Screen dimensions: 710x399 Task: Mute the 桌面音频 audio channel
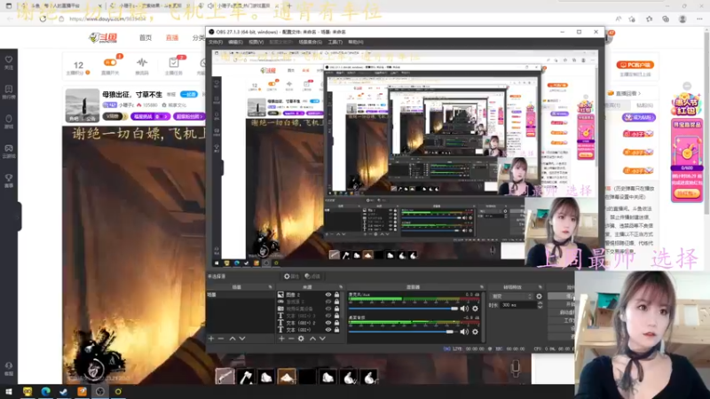[x=464, y=332]
